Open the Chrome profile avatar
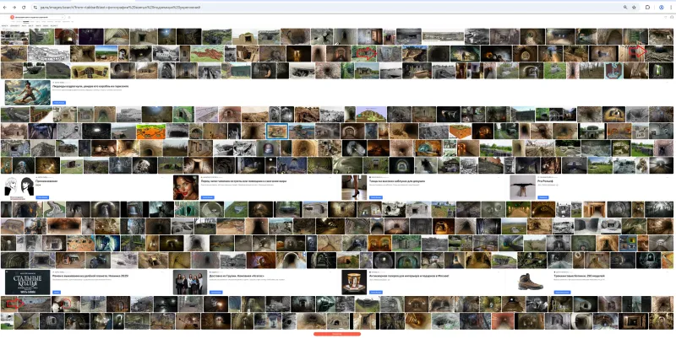This screenshot has height=339, width=676. (660, 7)
